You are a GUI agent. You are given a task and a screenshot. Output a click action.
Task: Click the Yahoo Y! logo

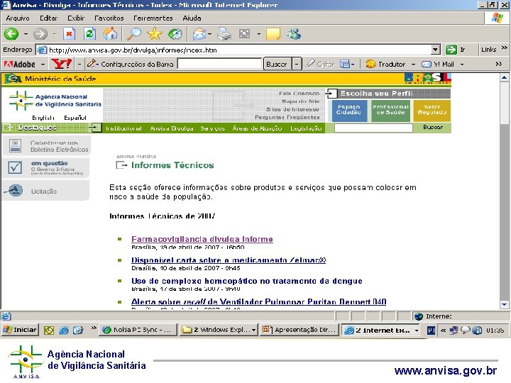coord(61,64)
